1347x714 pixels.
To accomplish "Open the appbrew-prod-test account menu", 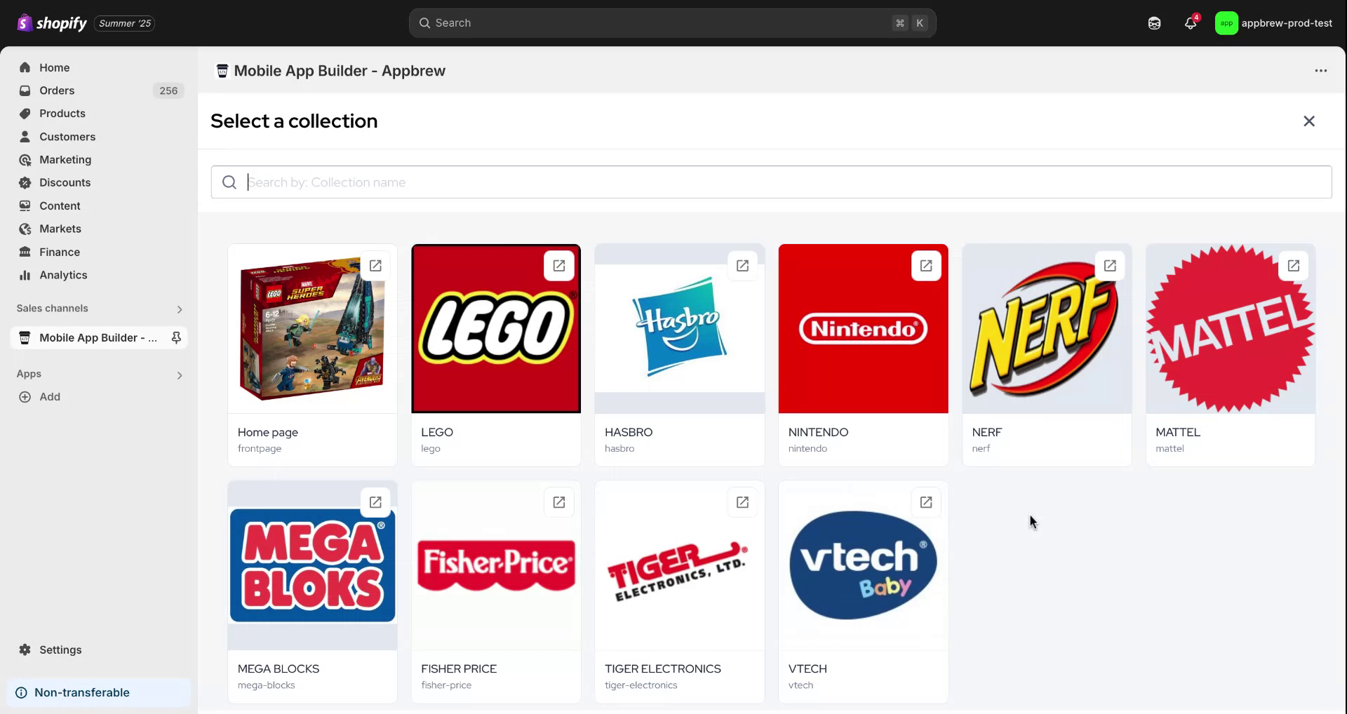I will click(1273, 23).
